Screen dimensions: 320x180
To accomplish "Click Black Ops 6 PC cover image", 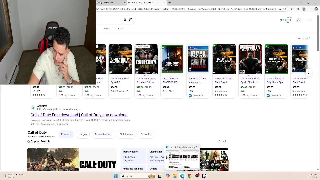I will [120, 59].
